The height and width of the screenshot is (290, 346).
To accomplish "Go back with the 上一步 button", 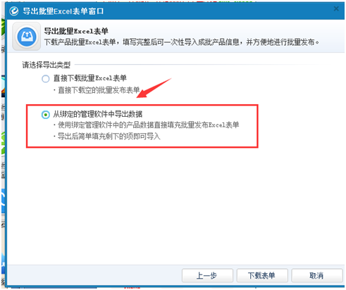I will 207,275.
